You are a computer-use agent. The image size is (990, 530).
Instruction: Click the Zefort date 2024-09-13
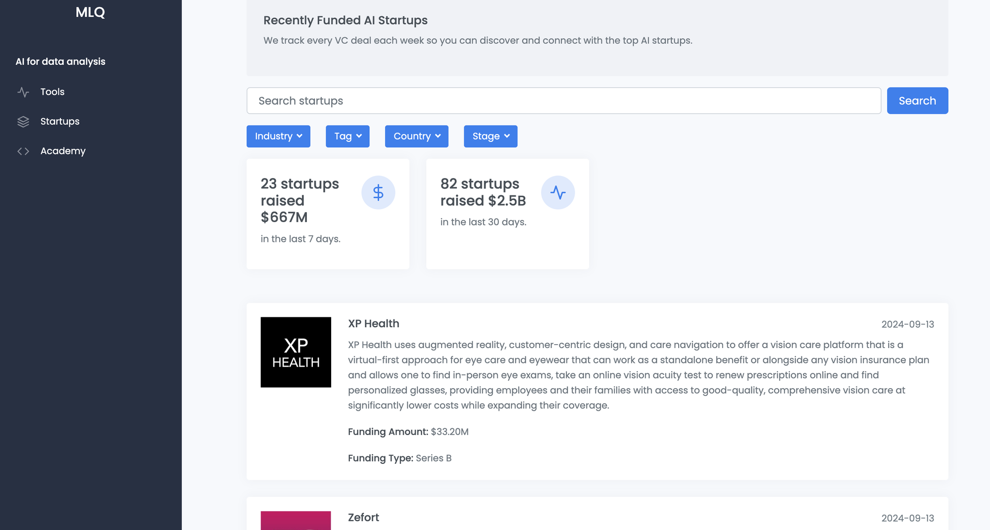coord(908,518)
